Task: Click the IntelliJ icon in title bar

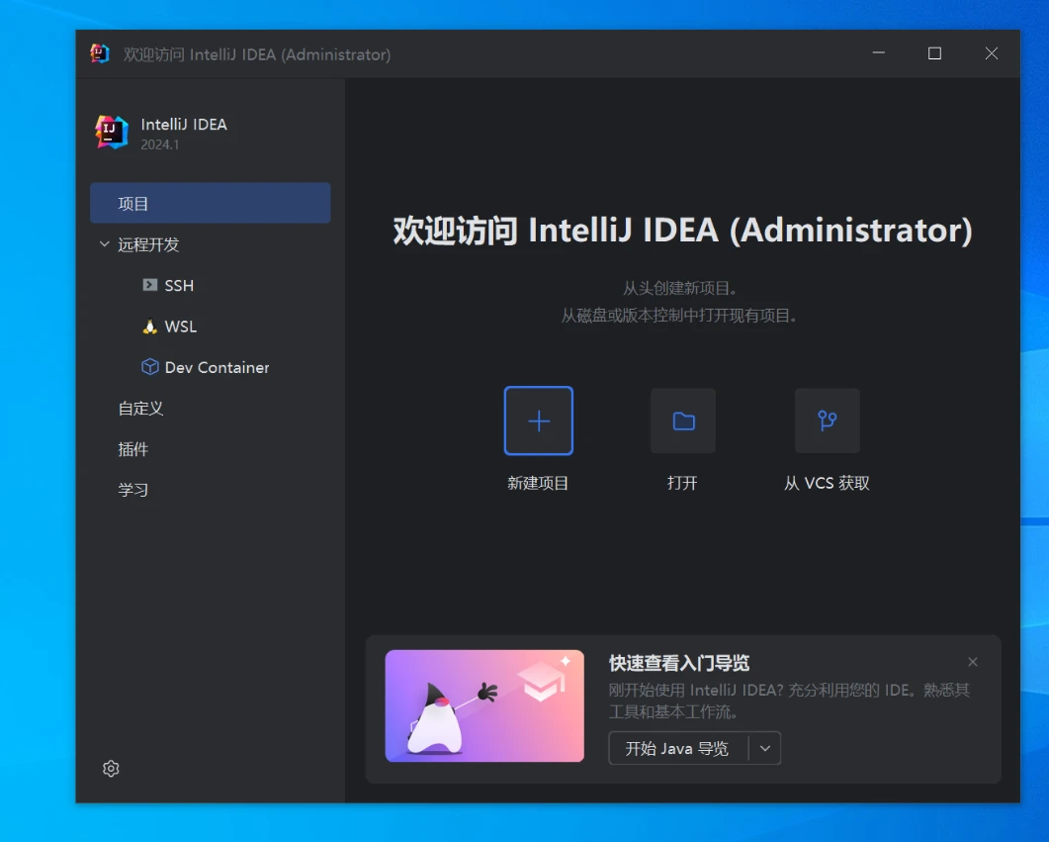Action: click(100, 53)
